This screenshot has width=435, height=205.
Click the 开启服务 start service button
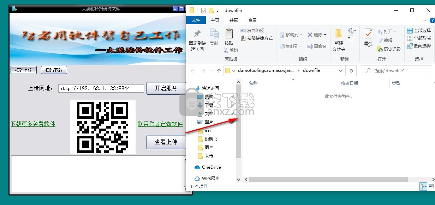[166, 88]
